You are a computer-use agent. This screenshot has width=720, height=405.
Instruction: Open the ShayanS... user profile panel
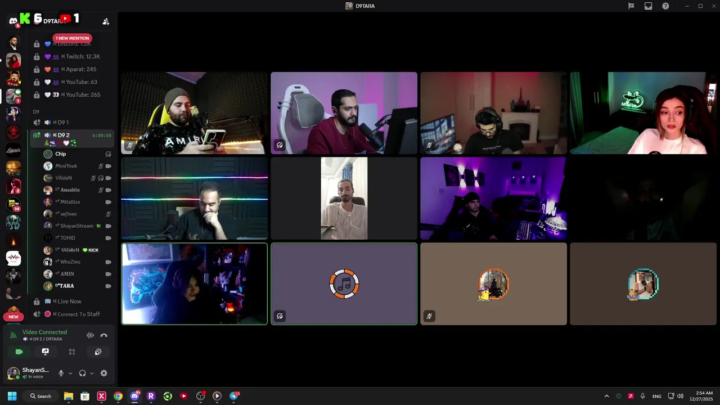click(x=30, y=373)
